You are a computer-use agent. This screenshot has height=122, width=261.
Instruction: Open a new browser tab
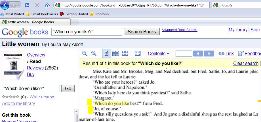75,22
